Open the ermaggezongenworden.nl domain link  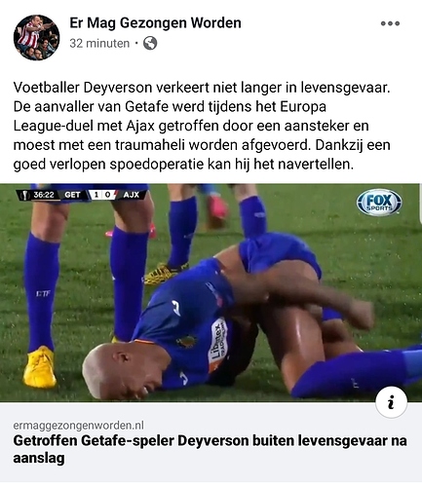tap(78, 425)
